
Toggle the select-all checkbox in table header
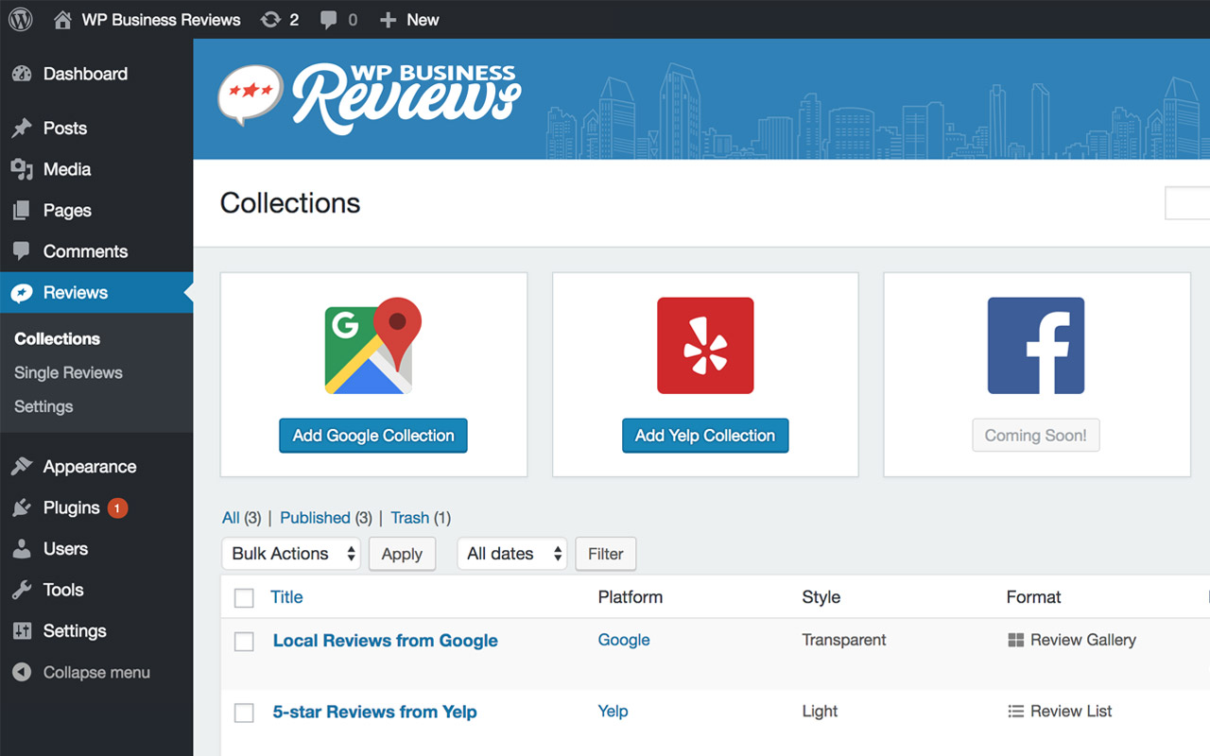(x=244, y=598)
